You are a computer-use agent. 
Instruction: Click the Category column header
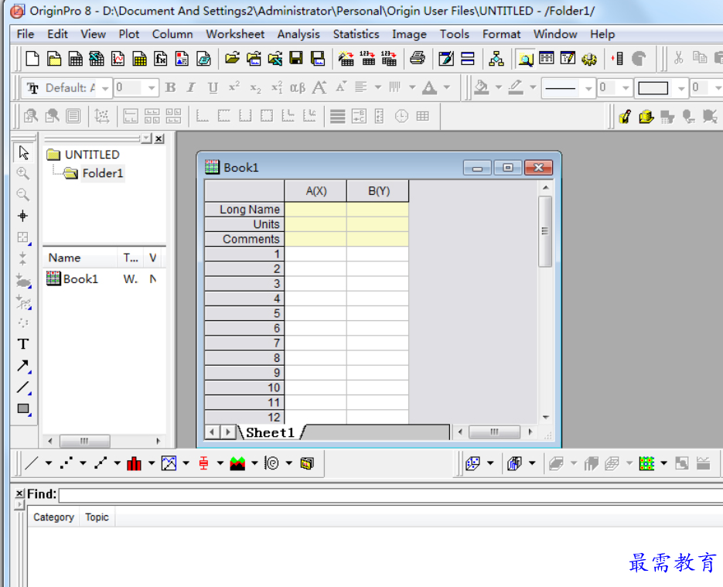coord(53,517)
